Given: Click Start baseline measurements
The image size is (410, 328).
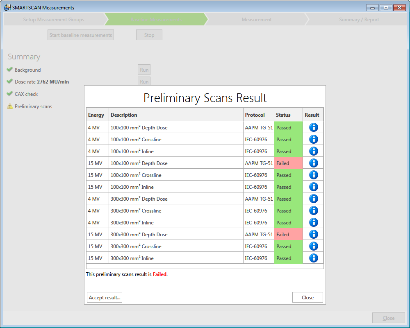Looking at the screenshot, I should click(x=80, y=35).
